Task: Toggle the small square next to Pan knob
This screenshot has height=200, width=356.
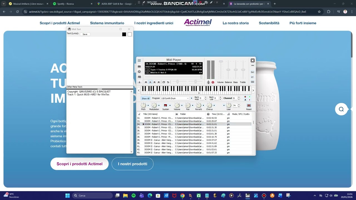Action: coord(192,106)
